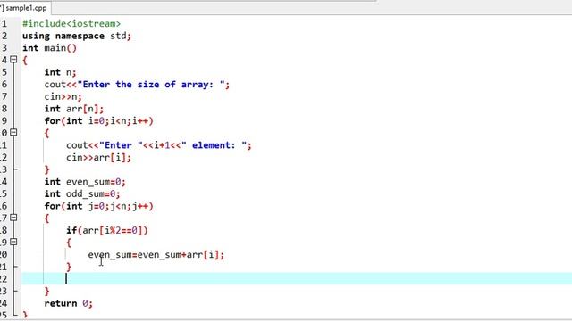Click the #include<iostream> line

[x=71, y=24]
